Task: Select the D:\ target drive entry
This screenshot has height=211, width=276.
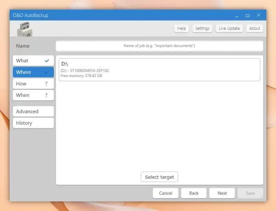Action: pyautogui.click(x=159, y=70)
